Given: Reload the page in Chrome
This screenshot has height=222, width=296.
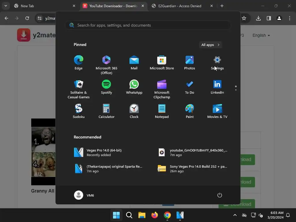Looking at the screenshot, I should tap(27, 18).
